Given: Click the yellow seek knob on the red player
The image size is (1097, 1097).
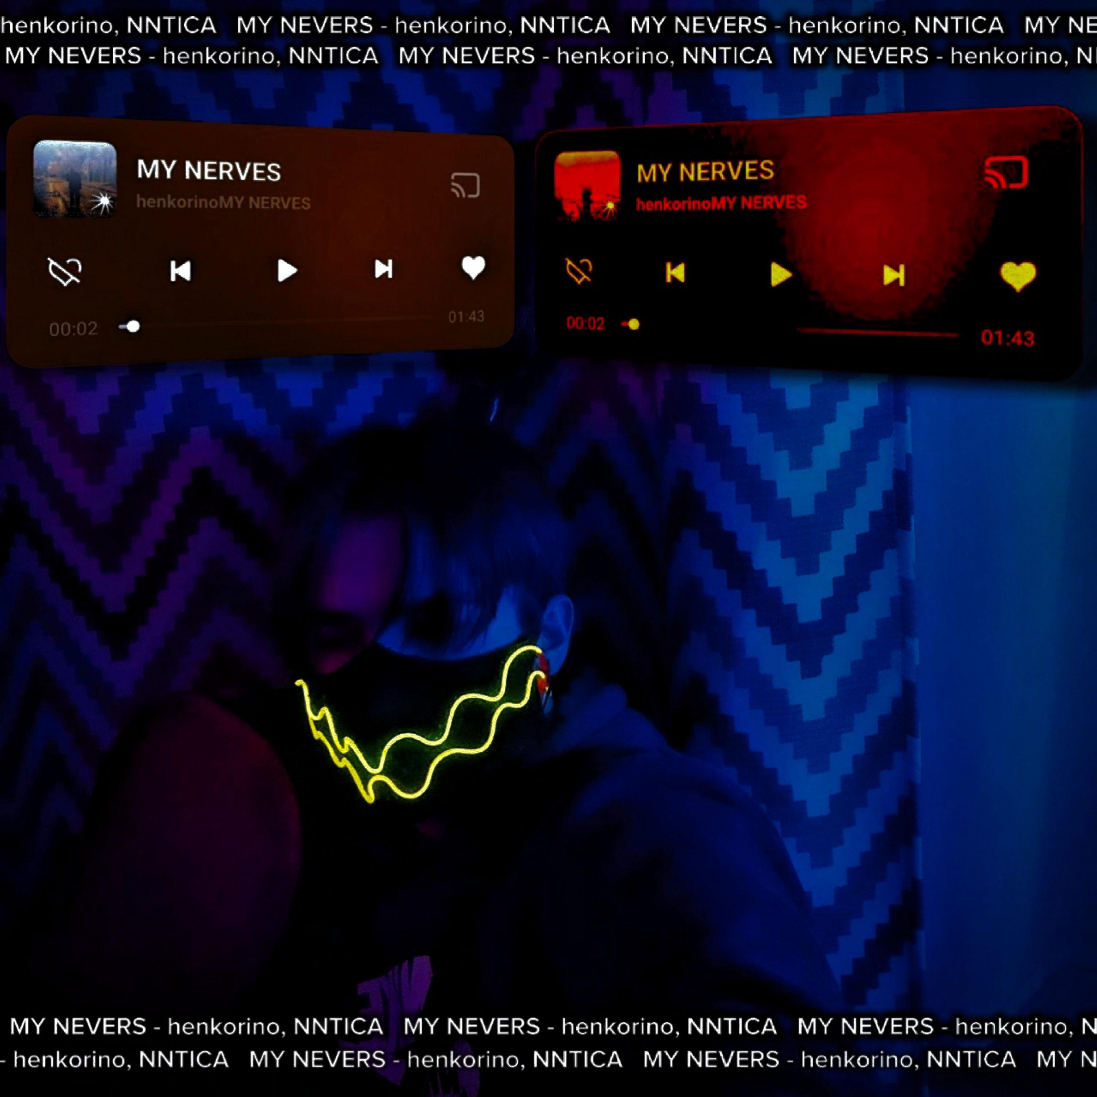Looking at the screenshot, I should coord(634,324).
